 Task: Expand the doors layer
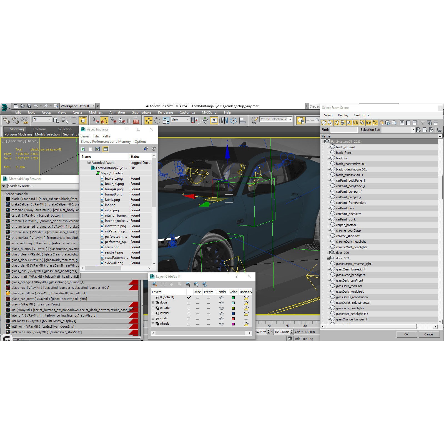(153, 303)
